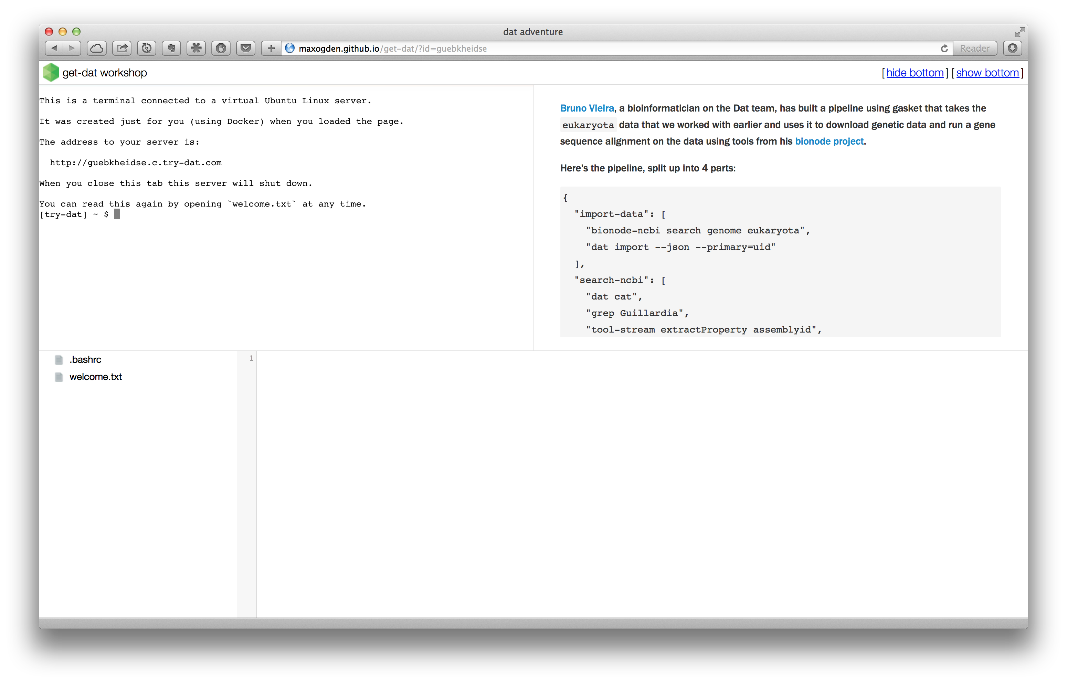Click the green get-dat hexagon logo
Image resolution: width=1067 pixels, height=683 pixels.
[x=51, y=72]
